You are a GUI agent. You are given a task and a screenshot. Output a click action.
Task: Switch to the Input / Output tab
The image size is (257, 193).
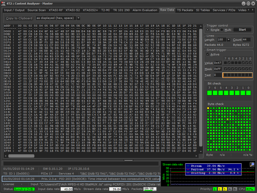click(x=14, y=10)
